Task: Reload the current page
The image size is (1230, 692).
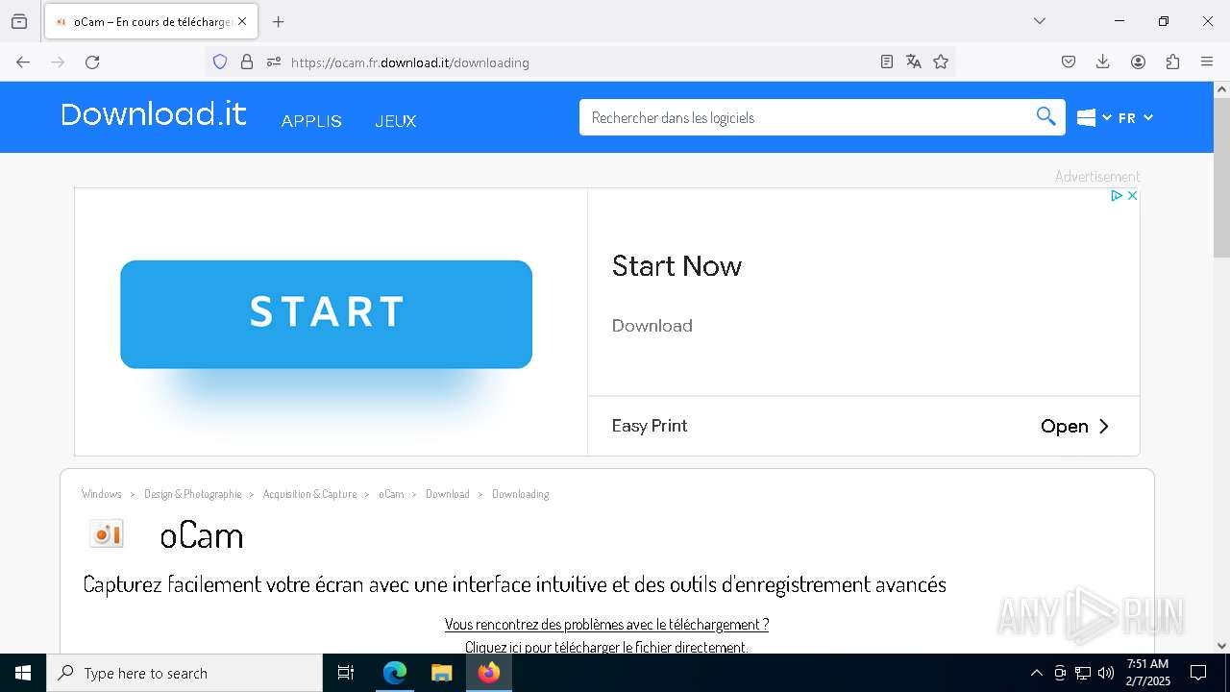Action: point(92,62)
